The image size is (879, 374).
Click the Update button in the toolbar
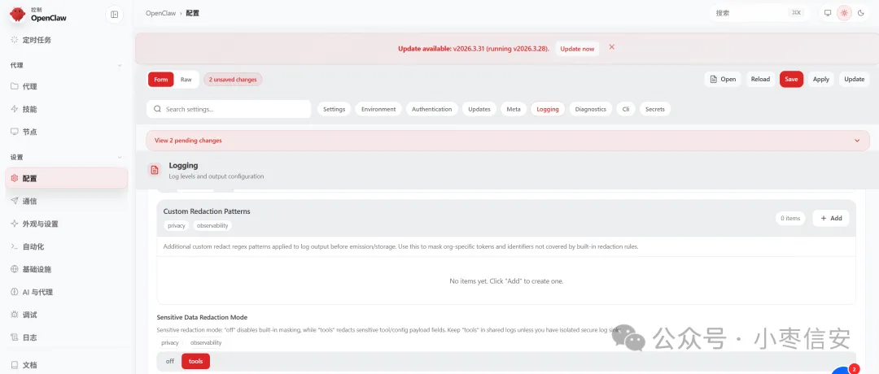(855, 79)
